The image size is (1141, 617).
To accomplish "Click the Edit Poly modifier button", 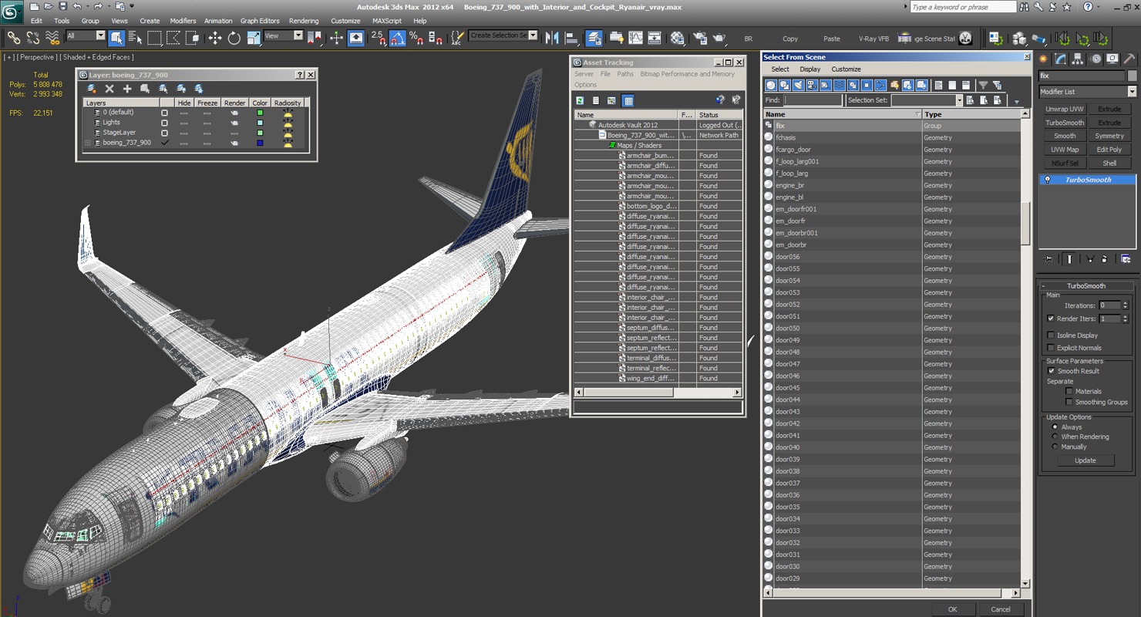I will (1109, 150).
